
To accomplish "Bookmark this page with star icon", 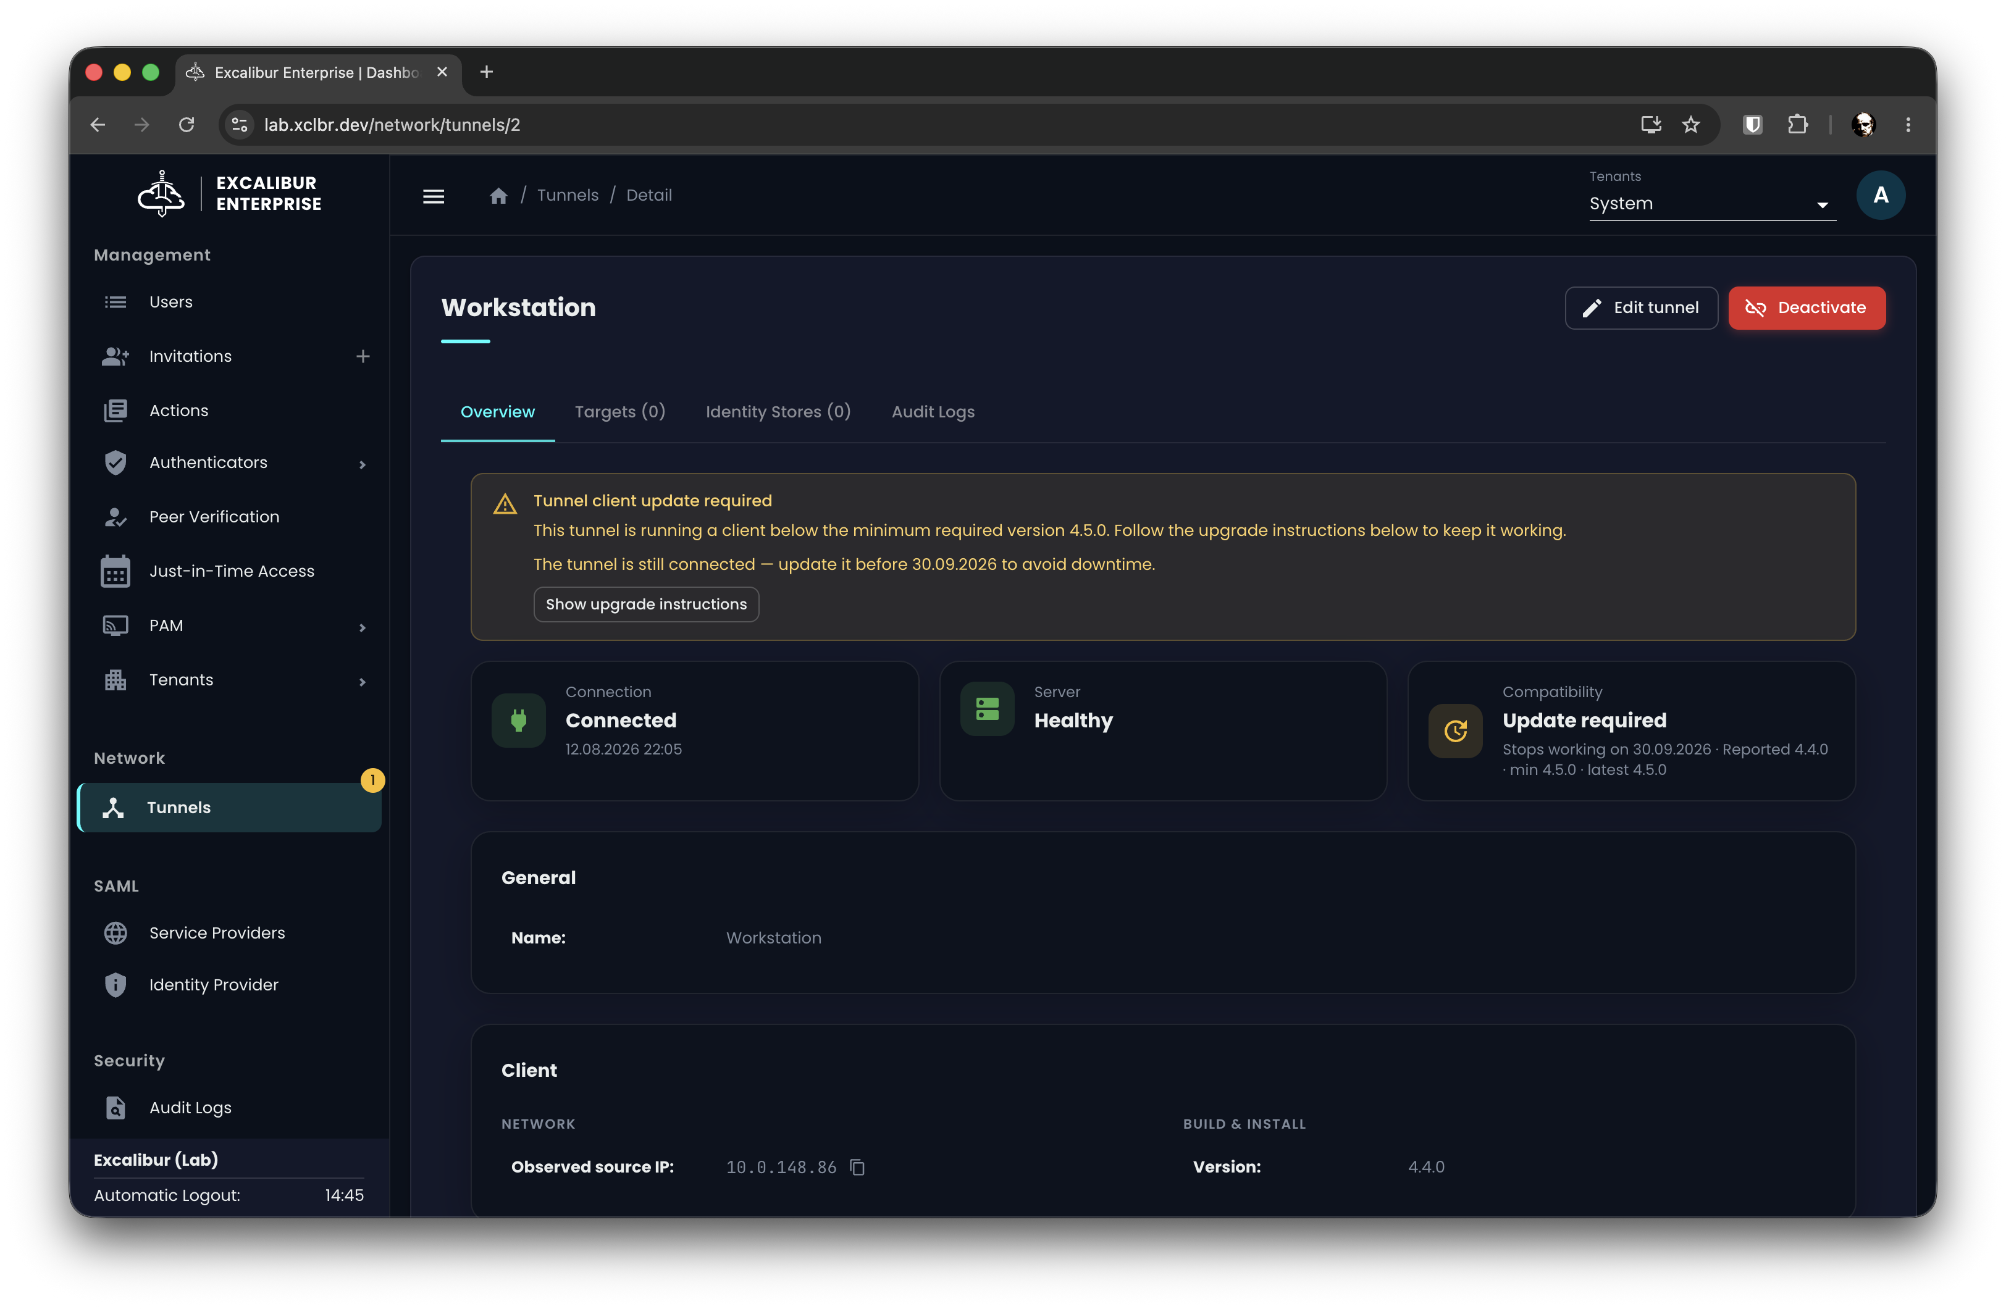I will (x=1691, y=125).
